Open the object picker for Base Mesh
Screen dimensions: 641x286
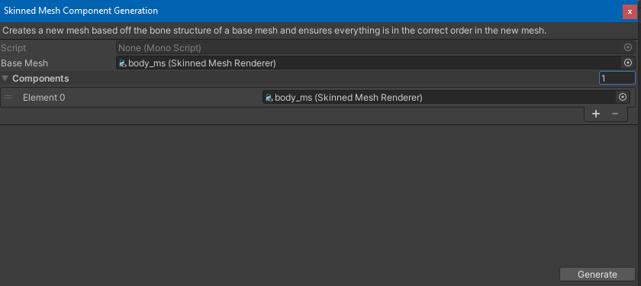[628, 63]
